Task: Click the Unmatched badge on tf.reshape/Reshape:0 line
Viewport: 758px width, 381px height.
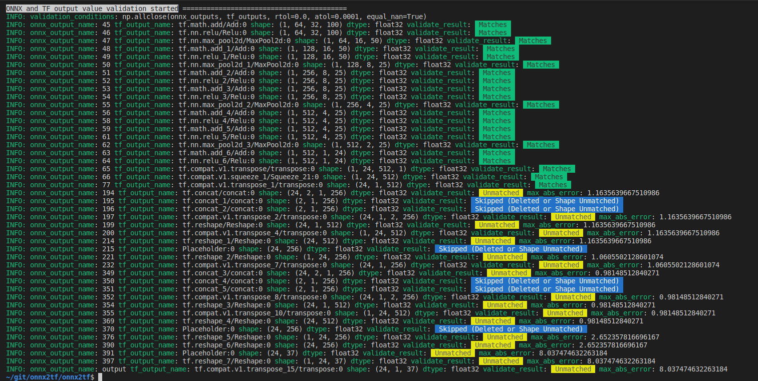Action: [496, 225]
